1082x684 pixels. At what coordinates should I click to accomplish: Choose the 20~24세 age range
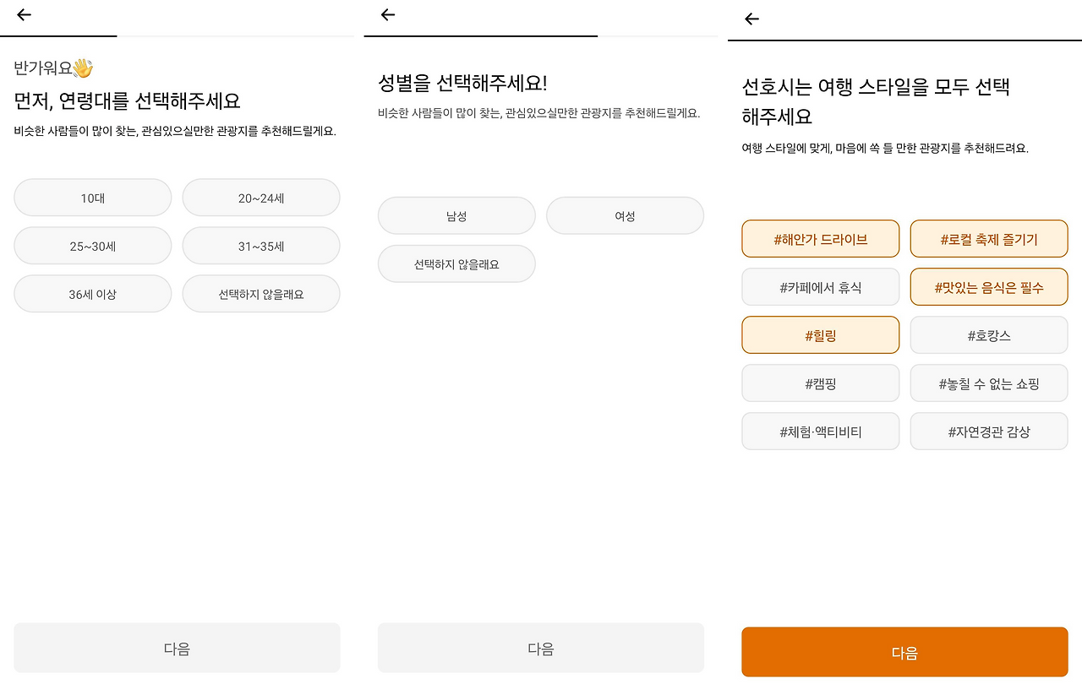pos(261,198)
